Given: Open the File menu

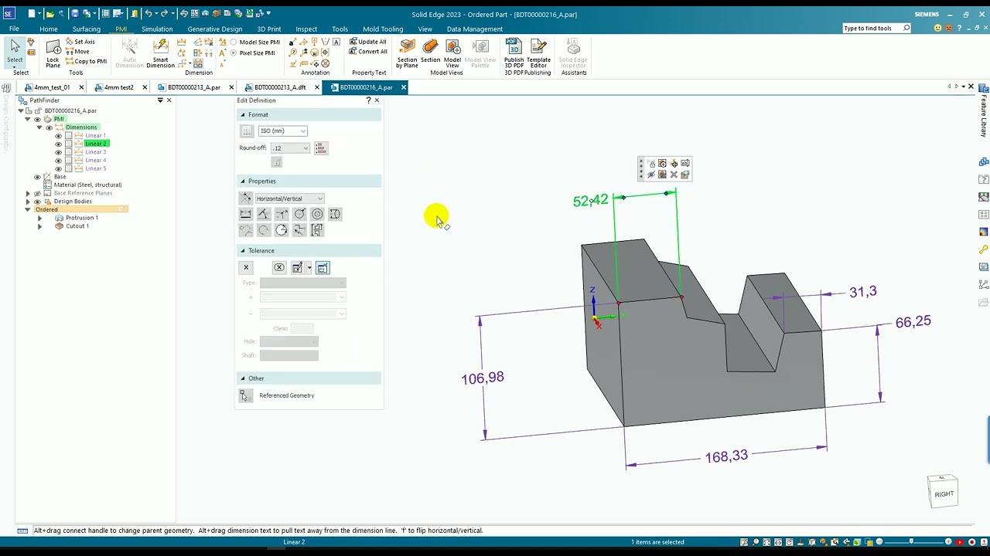Looking at the screenshot, I should pyautogui.click(x=14, y=29).
